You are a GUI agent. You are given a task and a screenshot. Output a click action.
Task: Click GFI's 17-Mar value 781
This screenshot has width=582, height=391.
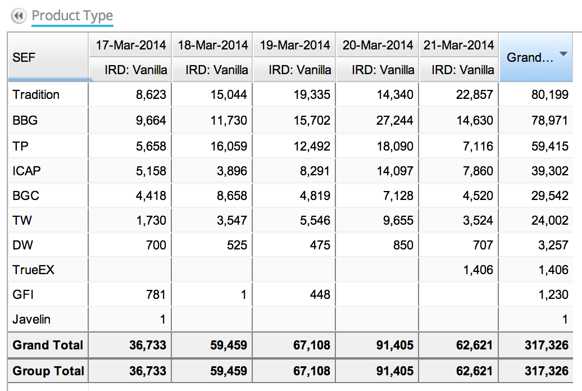[x=156, y=294]
